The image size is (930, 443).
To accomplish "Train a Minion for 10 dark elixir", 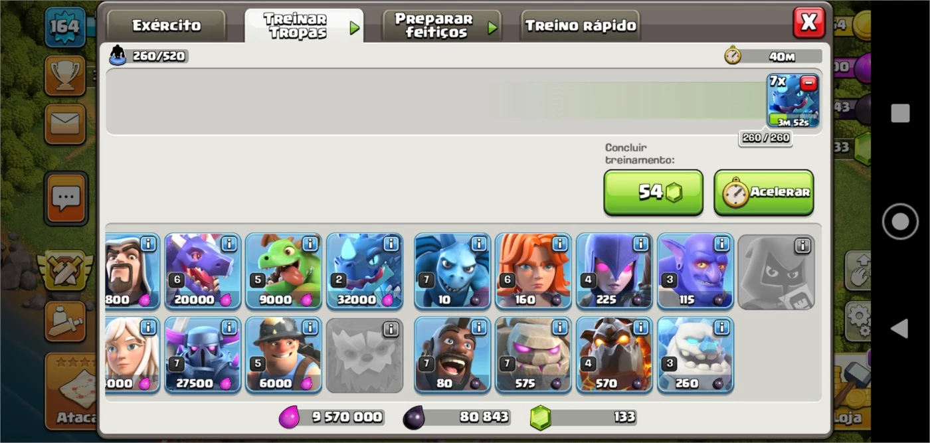I will [452, 271].
